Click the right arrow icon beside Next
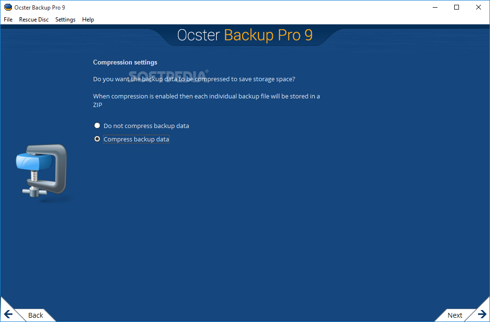Screen dimensions: 490x322 [482, 314]
